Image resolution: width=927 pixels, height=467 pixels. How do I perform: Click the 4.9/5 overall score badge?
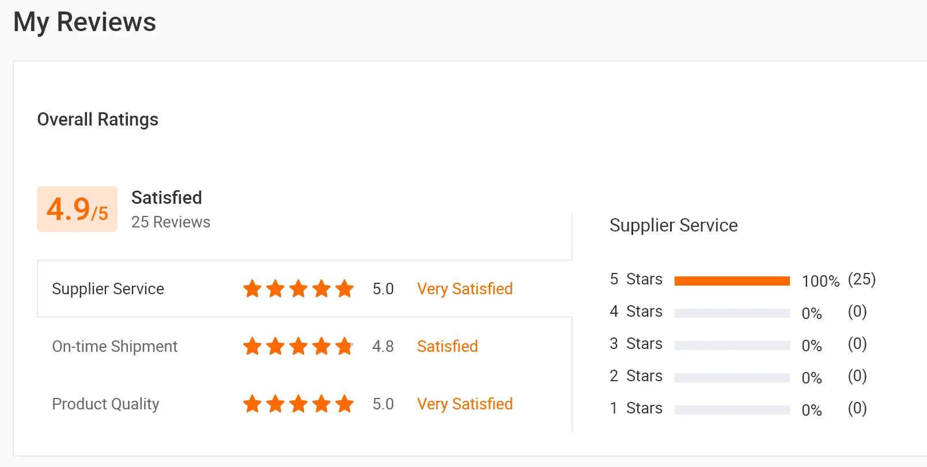pos(77,209)
